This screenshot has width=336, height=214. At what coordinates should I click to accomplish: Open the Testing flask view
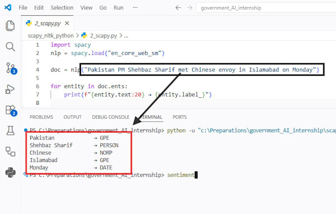[10, 130]
